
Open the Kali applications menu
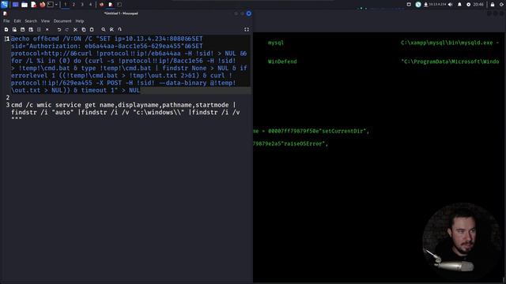[x=4, y=4]
